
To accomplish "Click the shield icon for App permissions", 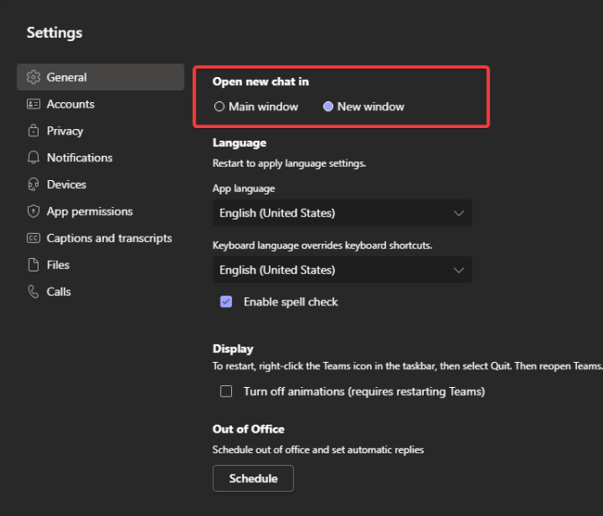I will [x=33, y=211].
